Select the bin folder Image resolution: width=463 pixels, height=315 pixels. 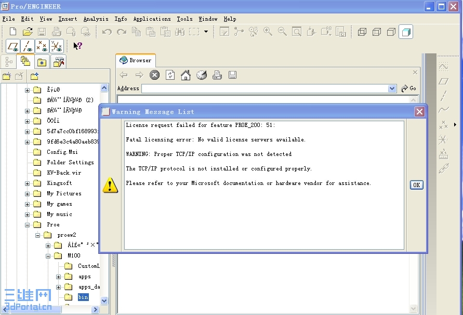click(83, 297)
